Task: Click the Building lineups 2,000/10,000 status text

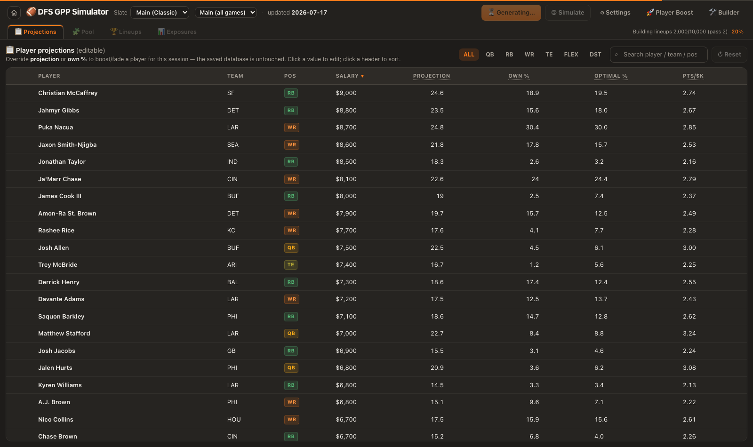Action: 680,32
